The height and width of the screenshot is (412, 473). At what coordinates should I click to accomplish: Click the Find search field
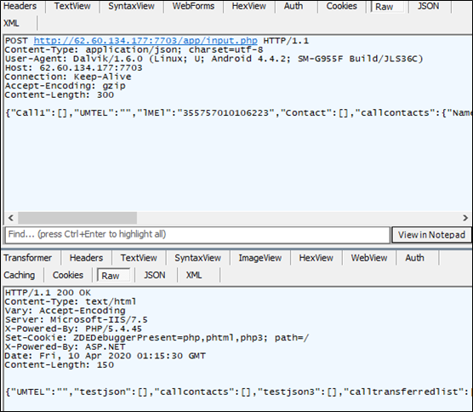[197, 235]
